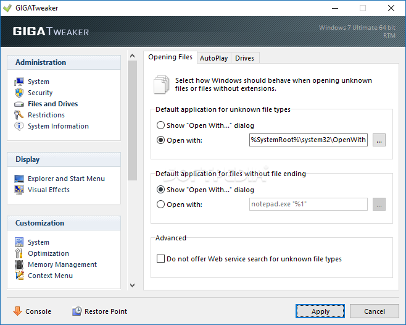Open System under Administration
This screenshot has height=325, width=406.
pyautogui.click(x=39, y=82)
